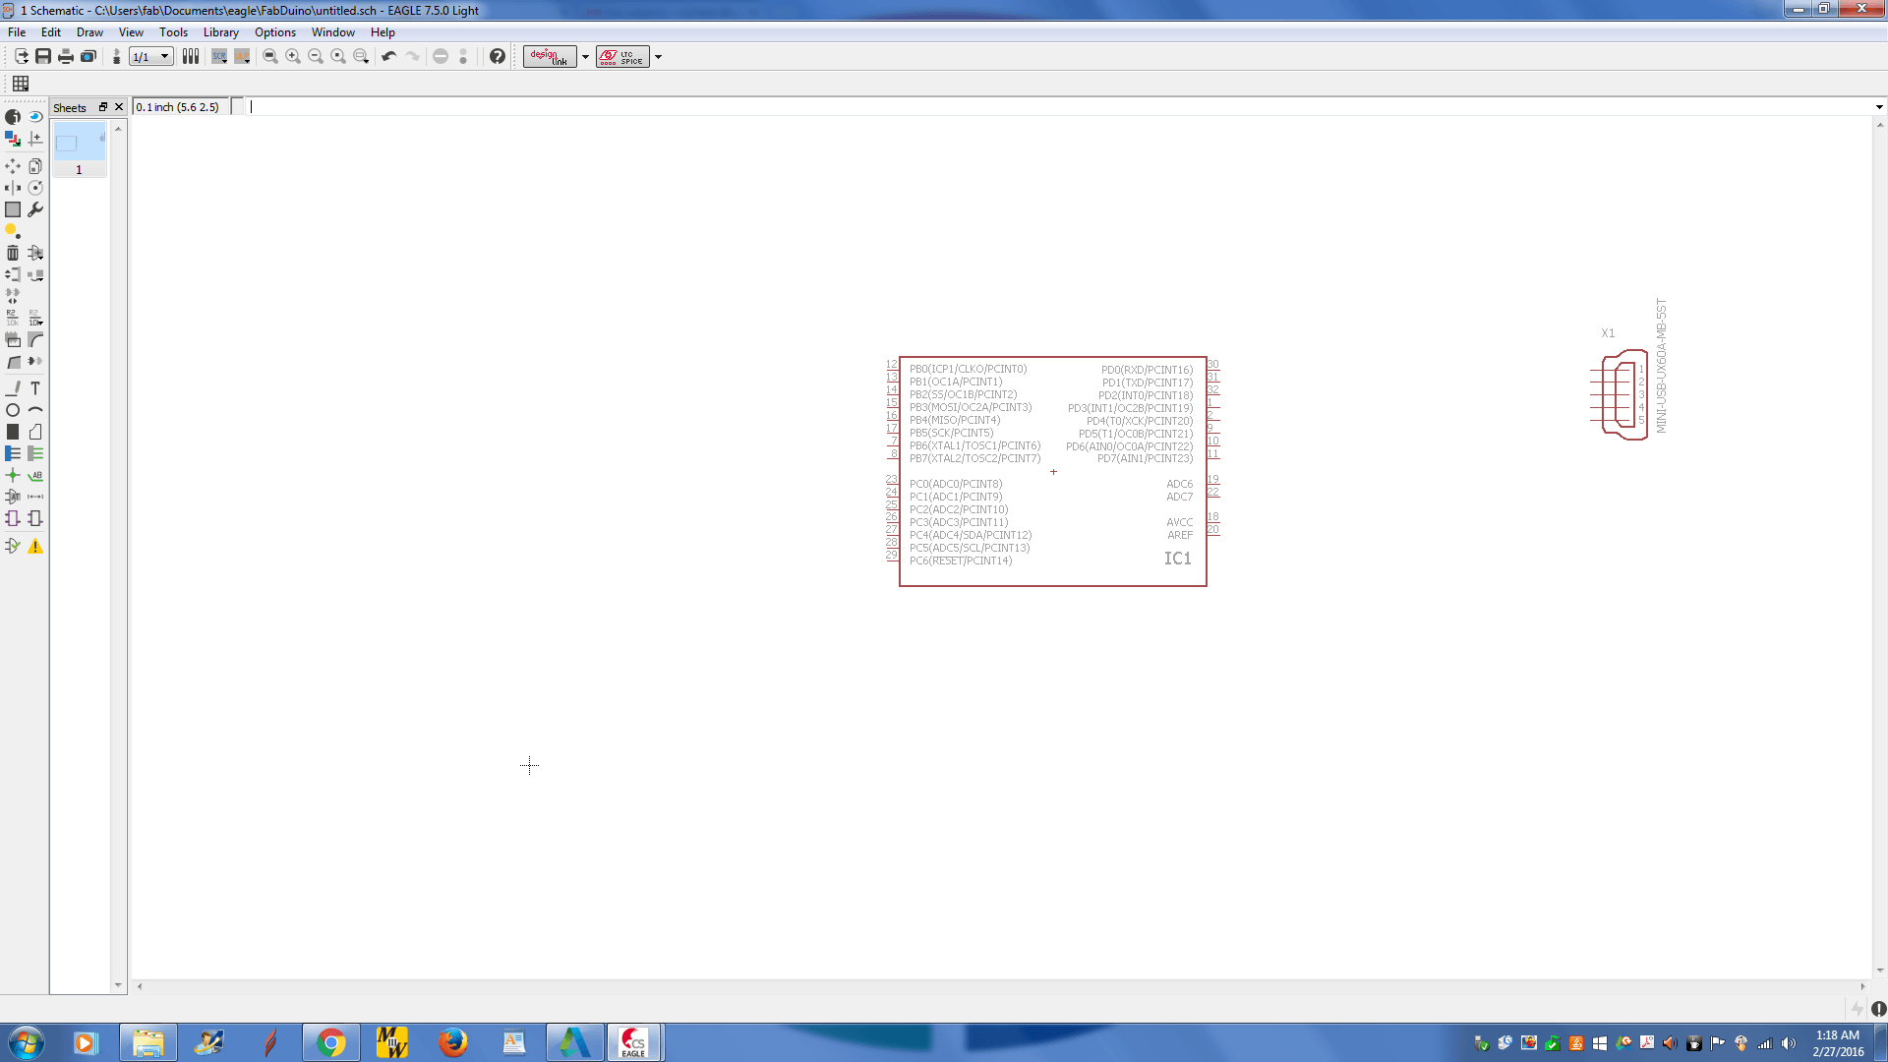The width and height of the screenshot is (1888, 1062).
Task: Click the Print icon
Action: 66,56
